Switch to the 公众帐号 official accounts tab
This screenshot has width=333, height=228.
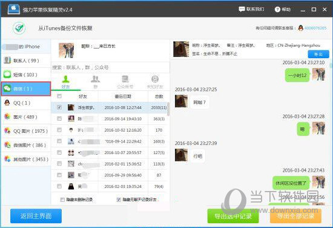125,82
